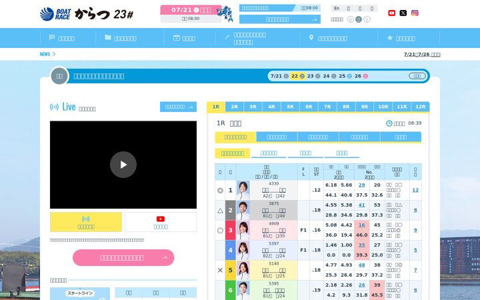
Task: Switch to the 1R race tab
Action: [216, 107]
